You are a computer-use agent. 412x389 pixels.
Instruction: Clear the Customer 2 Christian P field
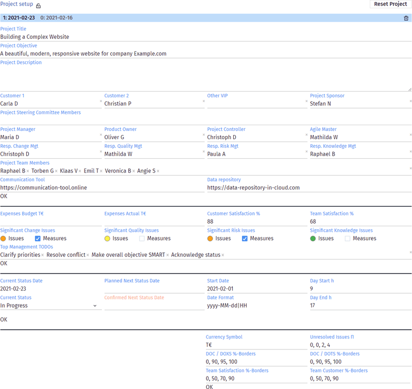point(203,102)
